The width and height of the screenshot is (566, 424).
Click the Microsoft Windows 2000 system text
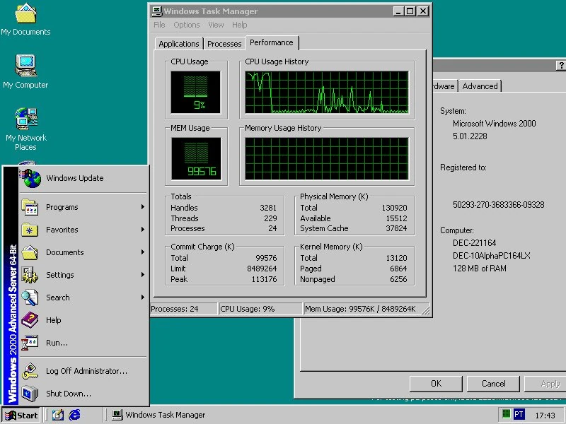[x=494, y=124]
